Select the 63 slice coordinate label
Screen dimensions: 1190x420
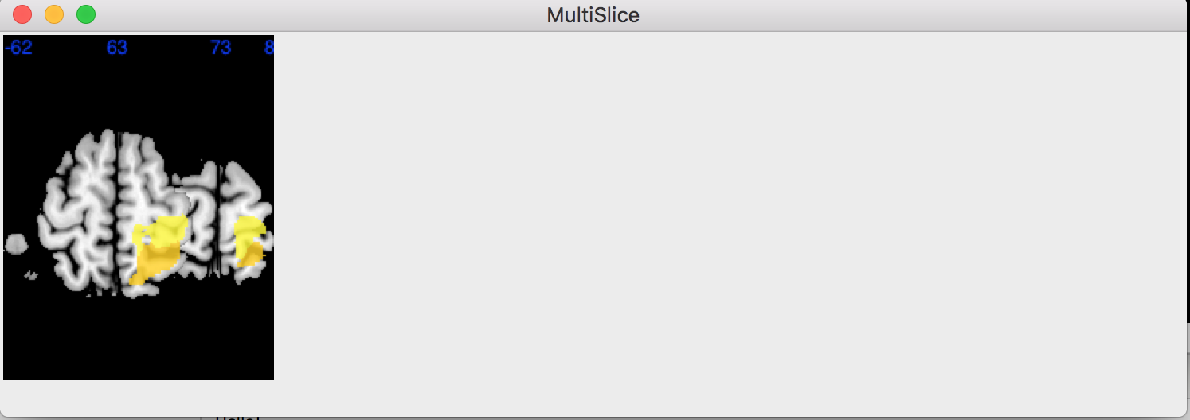(x=117, y=49)
